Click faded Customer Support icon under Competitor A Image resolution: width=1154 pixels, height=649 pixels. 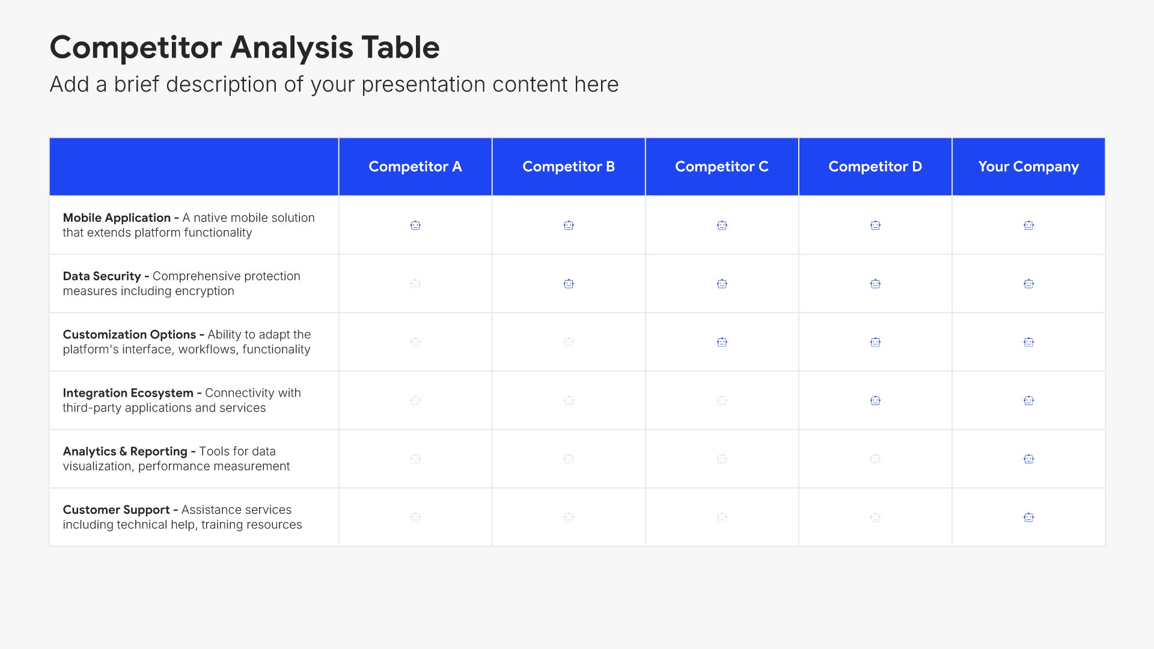click(415, 517)
